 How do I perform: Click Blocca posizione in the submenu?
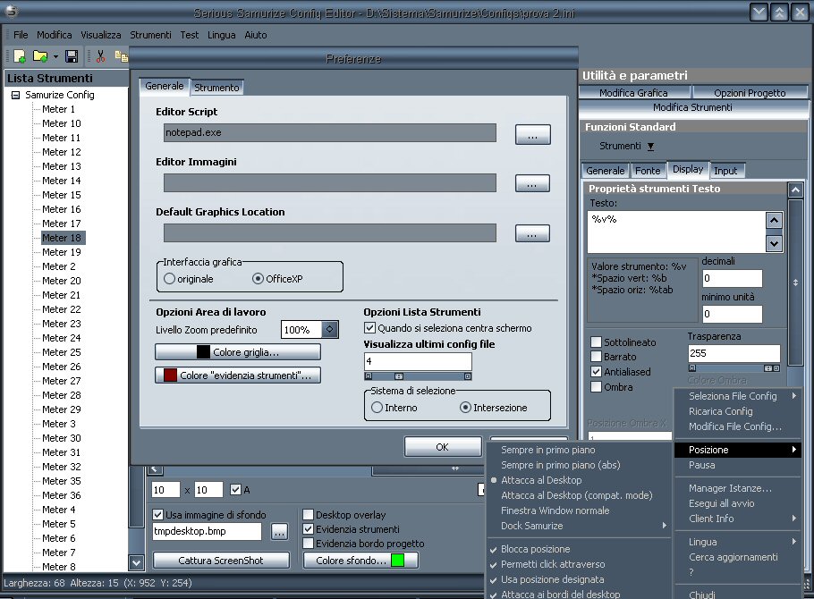click(x=535, y=549)
